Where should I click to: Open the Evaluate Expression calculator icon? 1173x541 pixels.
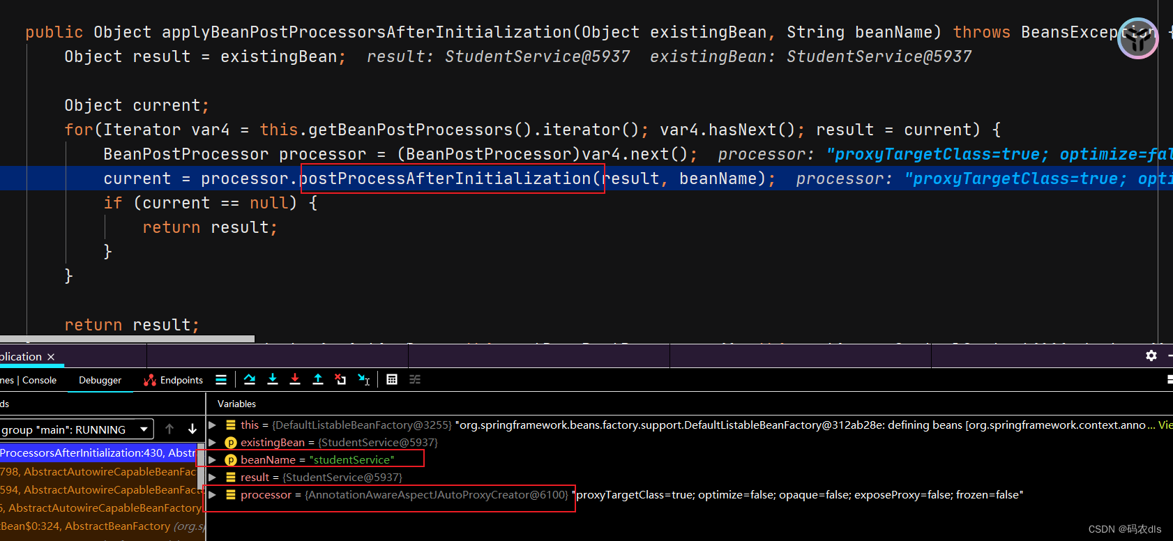(392, 379)
